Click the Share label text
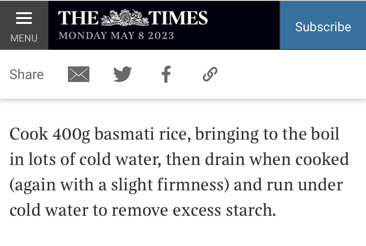The width and height of the screenshot is (366, 246). pos(26,74)
